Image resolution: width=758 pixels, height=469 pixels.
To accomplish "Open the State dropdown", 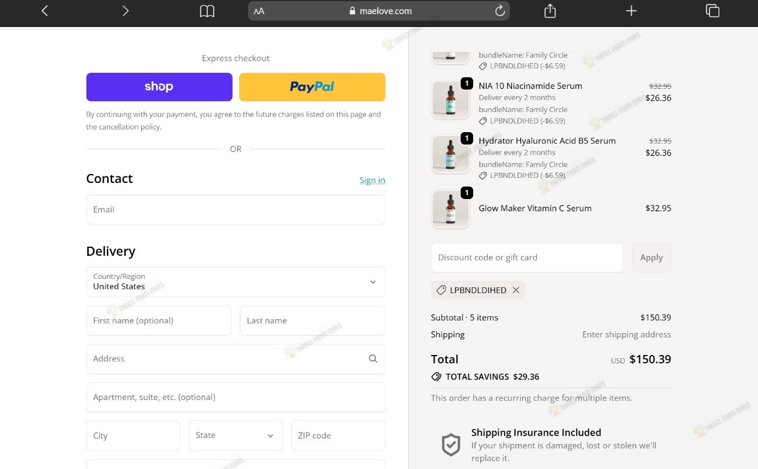I will point(235,436).
